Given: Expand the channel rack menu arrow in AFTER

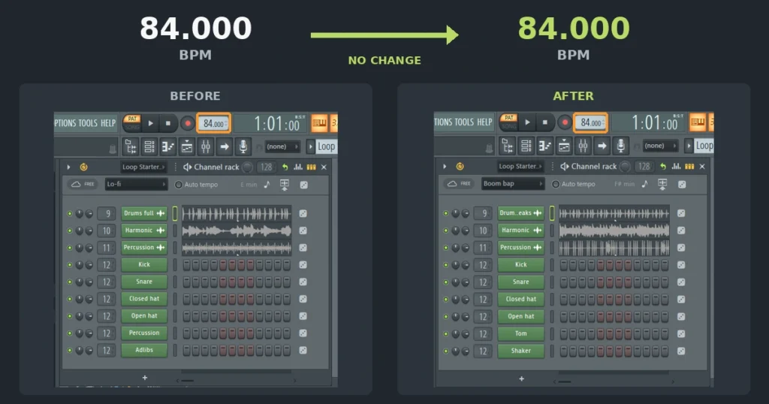Looking at the screenshot, I should (445, 167).
